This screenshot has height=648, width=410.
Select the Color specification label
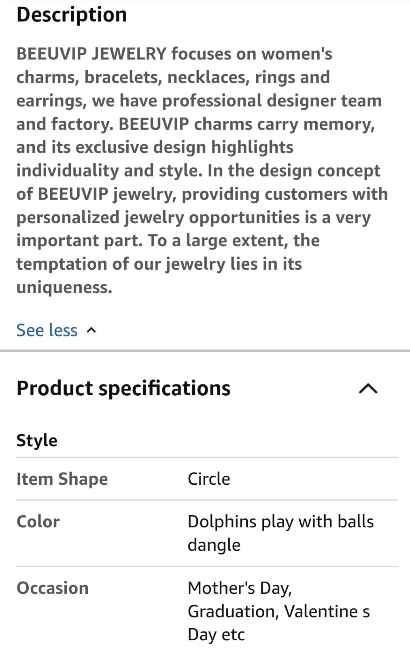[x=38, y=522]
